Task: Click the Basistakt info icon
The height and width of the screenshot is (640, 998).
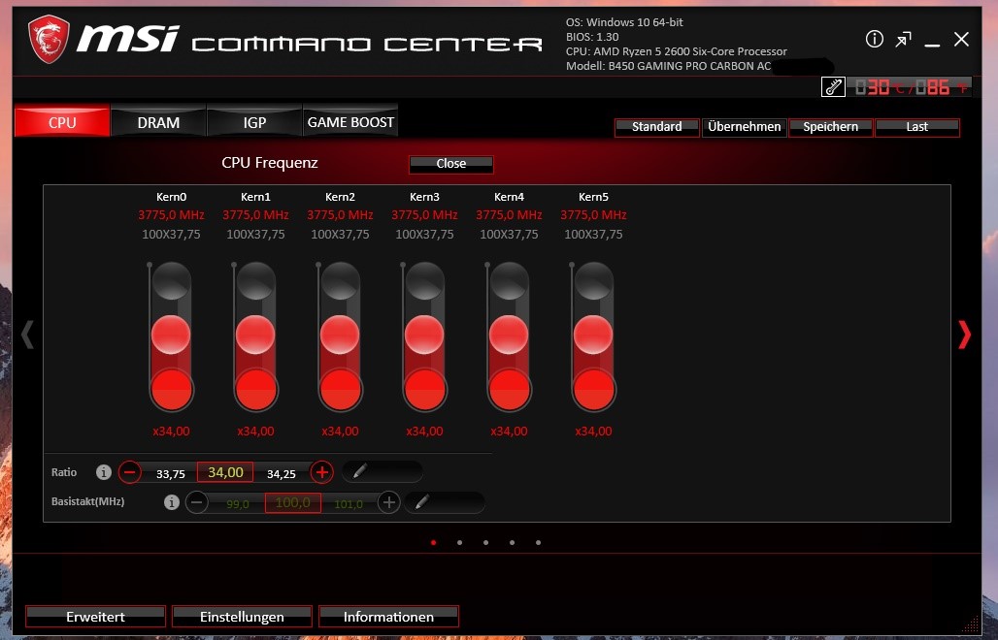Action: pos(171,502)
